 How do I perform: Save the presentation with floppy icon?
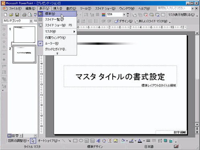pyautogui.click(x=17, y=15)
